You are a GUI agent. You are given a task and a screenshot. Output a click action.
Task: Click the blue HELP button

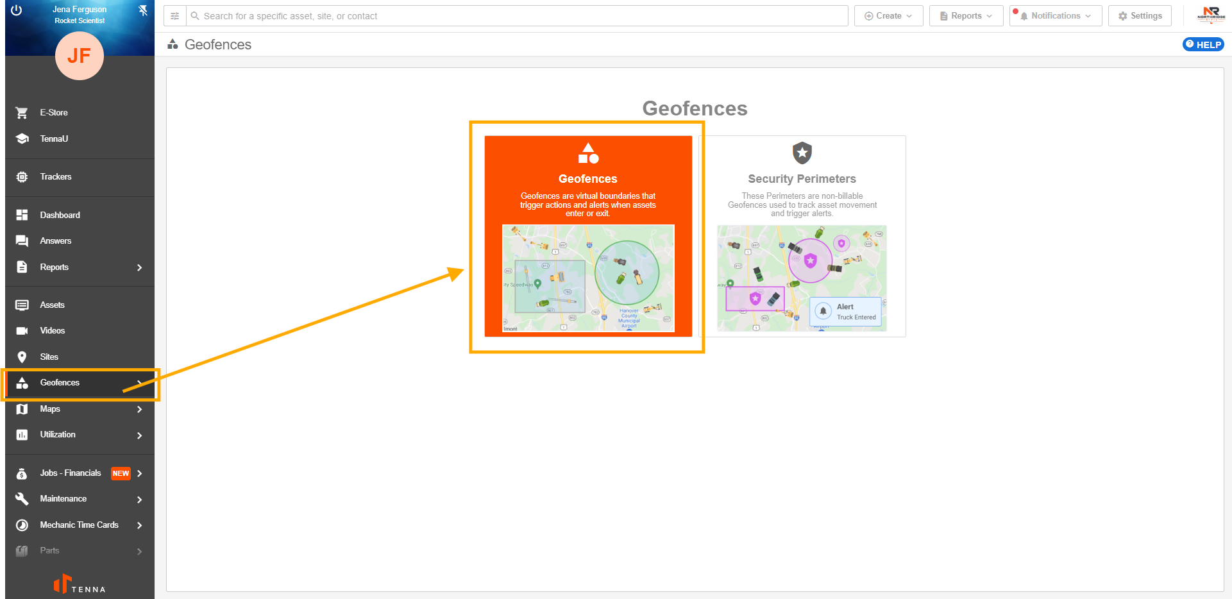[x=1203, y=44]
